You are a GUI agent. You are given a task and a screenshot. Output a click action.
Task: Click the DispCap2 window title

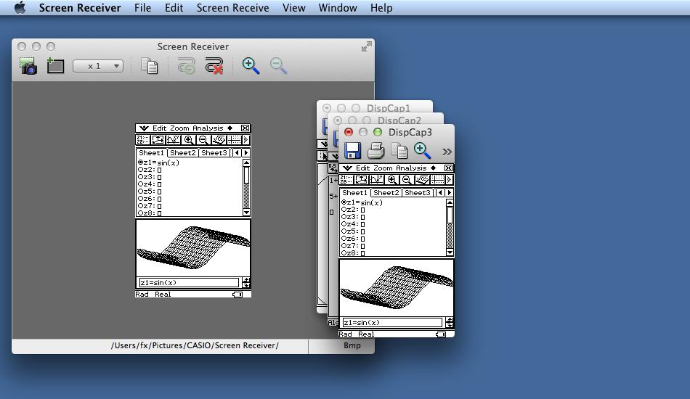[399, 120]
